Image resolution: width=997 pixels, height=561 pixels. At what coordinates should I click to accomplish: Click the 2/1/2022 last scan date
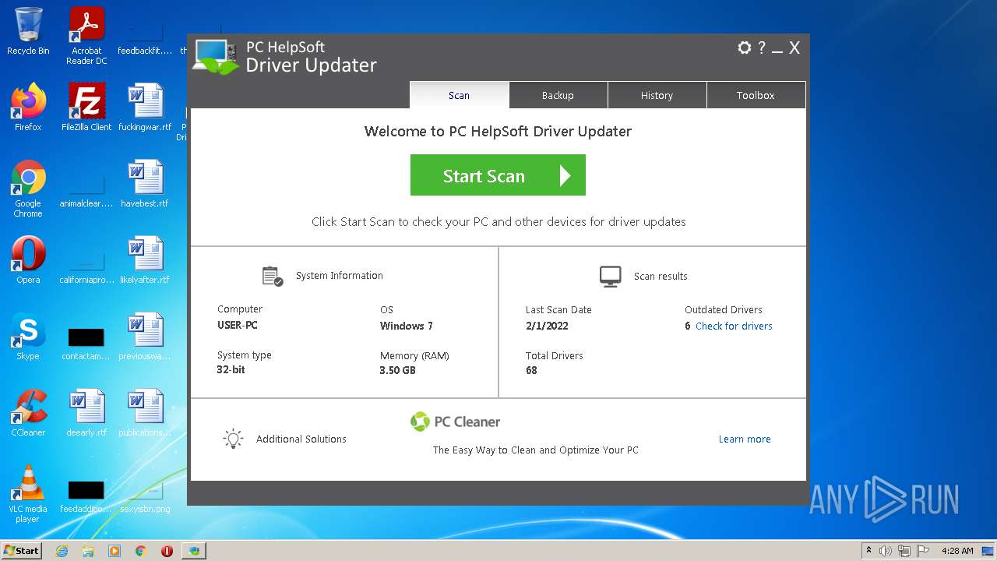(x=547, y=326)
